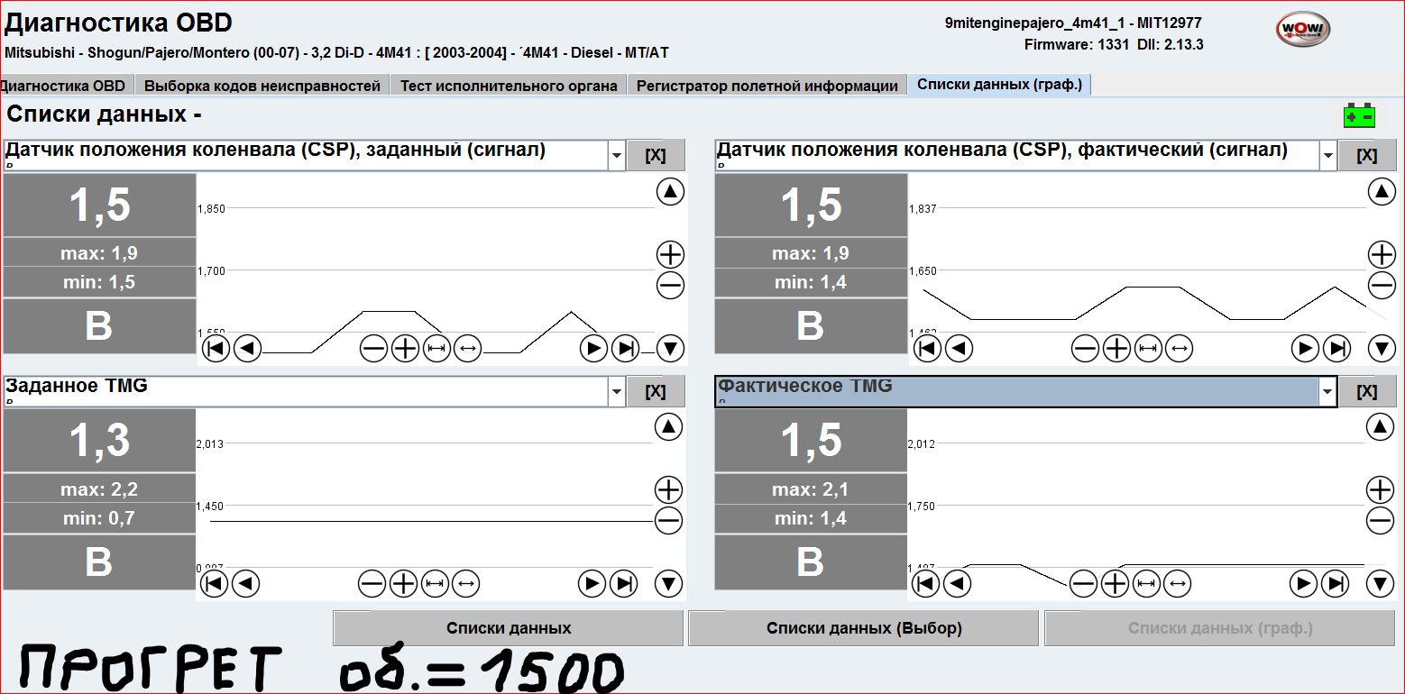Open Списки данных (Выбор)
Image resolution: width=1405 pixels, height=694 pixels.
tap(864, 628)
